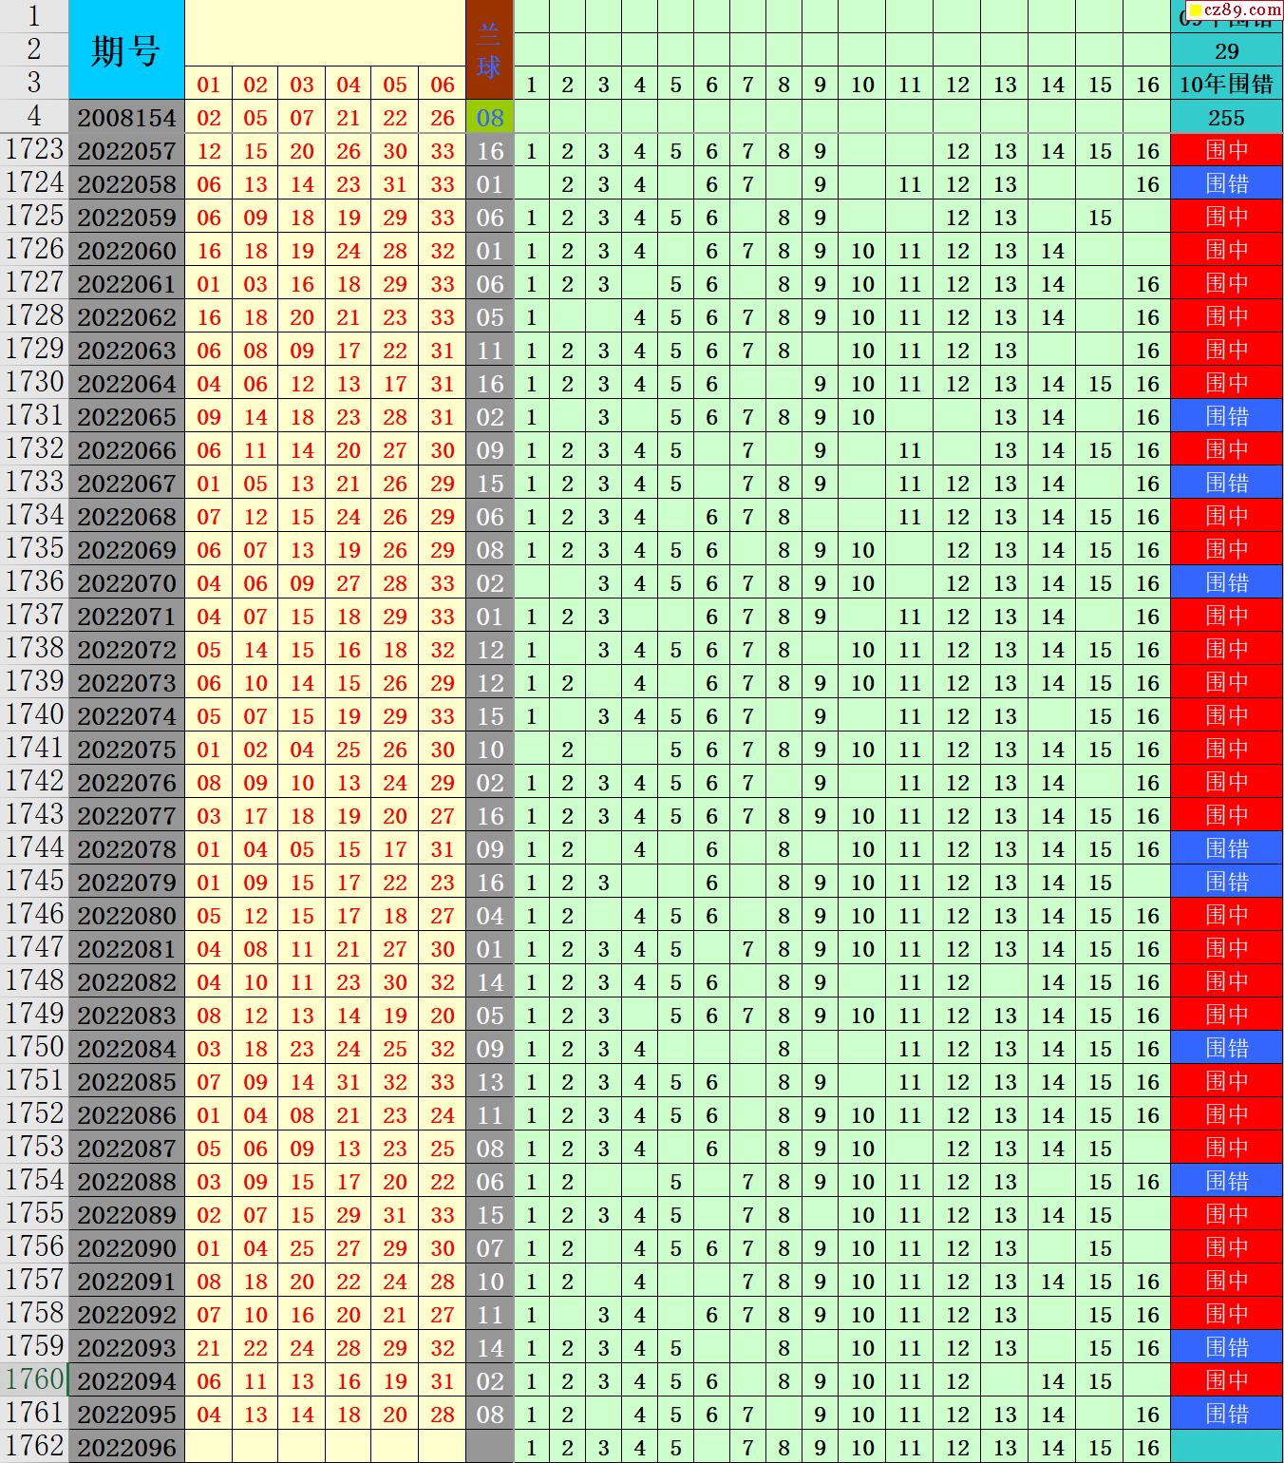Select row header 1723
This screenshot has width=1284, height=1463.
(34, 150)
